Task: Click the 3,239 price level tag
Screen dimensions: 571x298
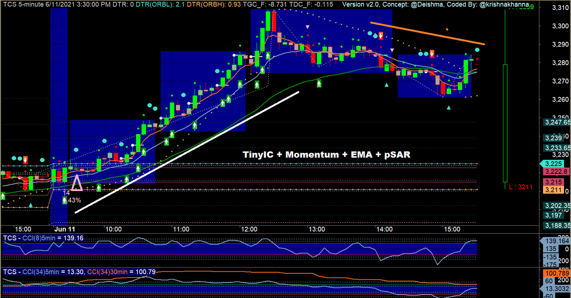Action: tap(553, 137)
